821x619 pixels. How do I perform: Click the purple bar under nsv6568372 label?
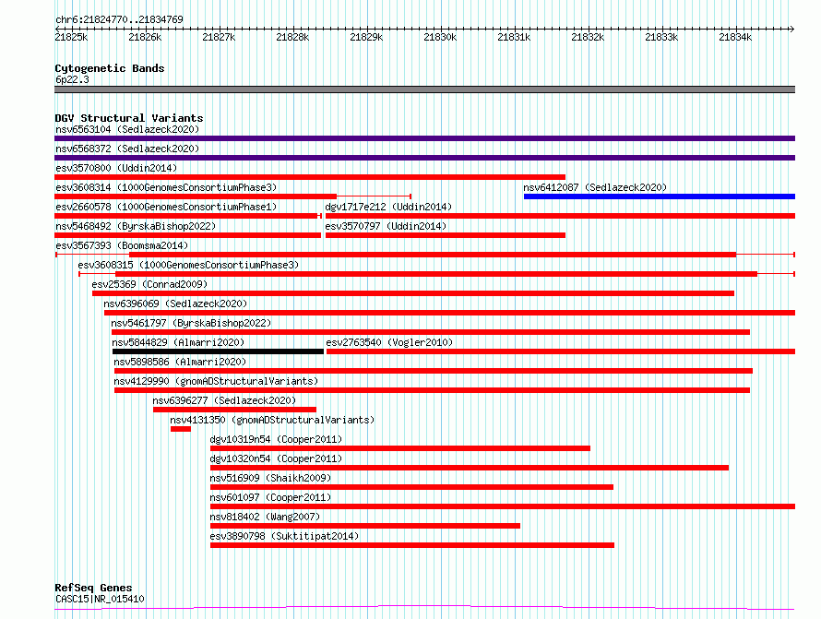(424, 158)
